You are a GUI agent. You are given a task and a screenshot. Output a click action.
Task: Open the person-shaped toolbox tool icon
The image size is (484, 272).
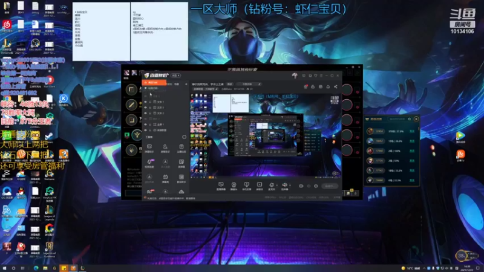click(165, 148)
